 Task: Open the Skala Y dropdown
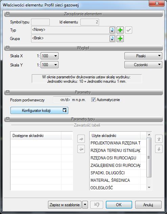(x=49, y=65)
